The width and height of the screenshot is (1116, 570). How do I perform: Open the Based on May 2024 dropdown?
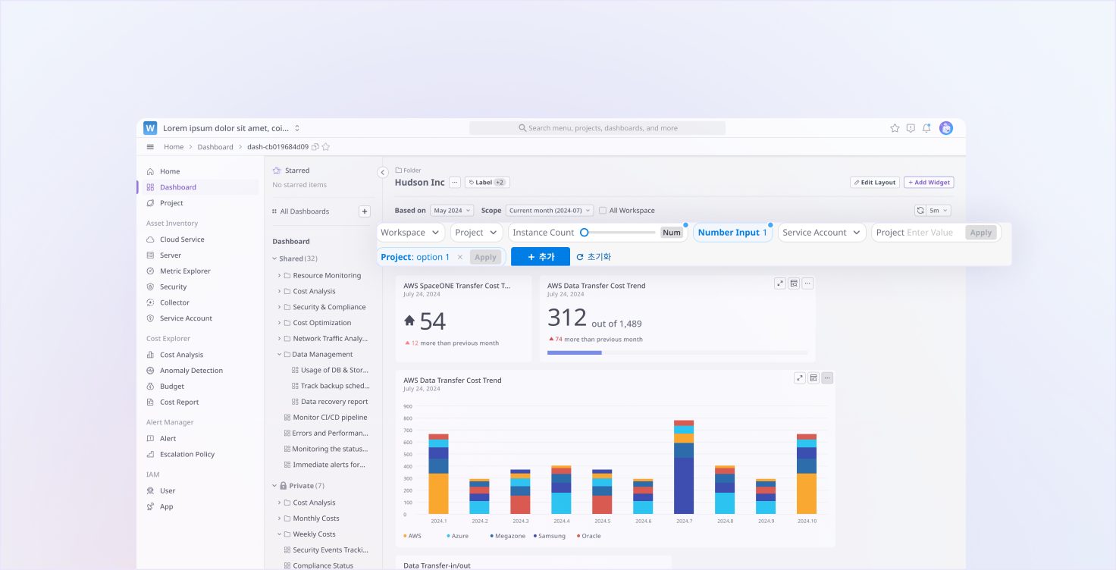point(452,211)
